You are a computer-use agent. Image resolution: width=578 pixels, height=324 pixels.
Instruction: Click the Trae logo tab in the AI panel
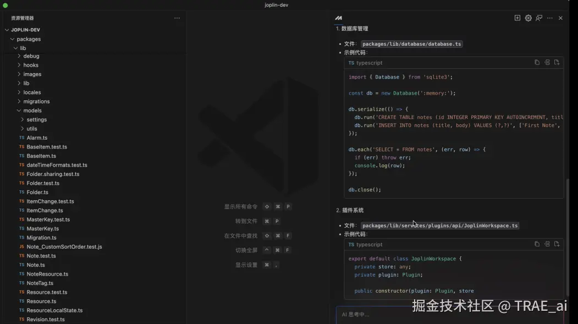pos(338,18)
